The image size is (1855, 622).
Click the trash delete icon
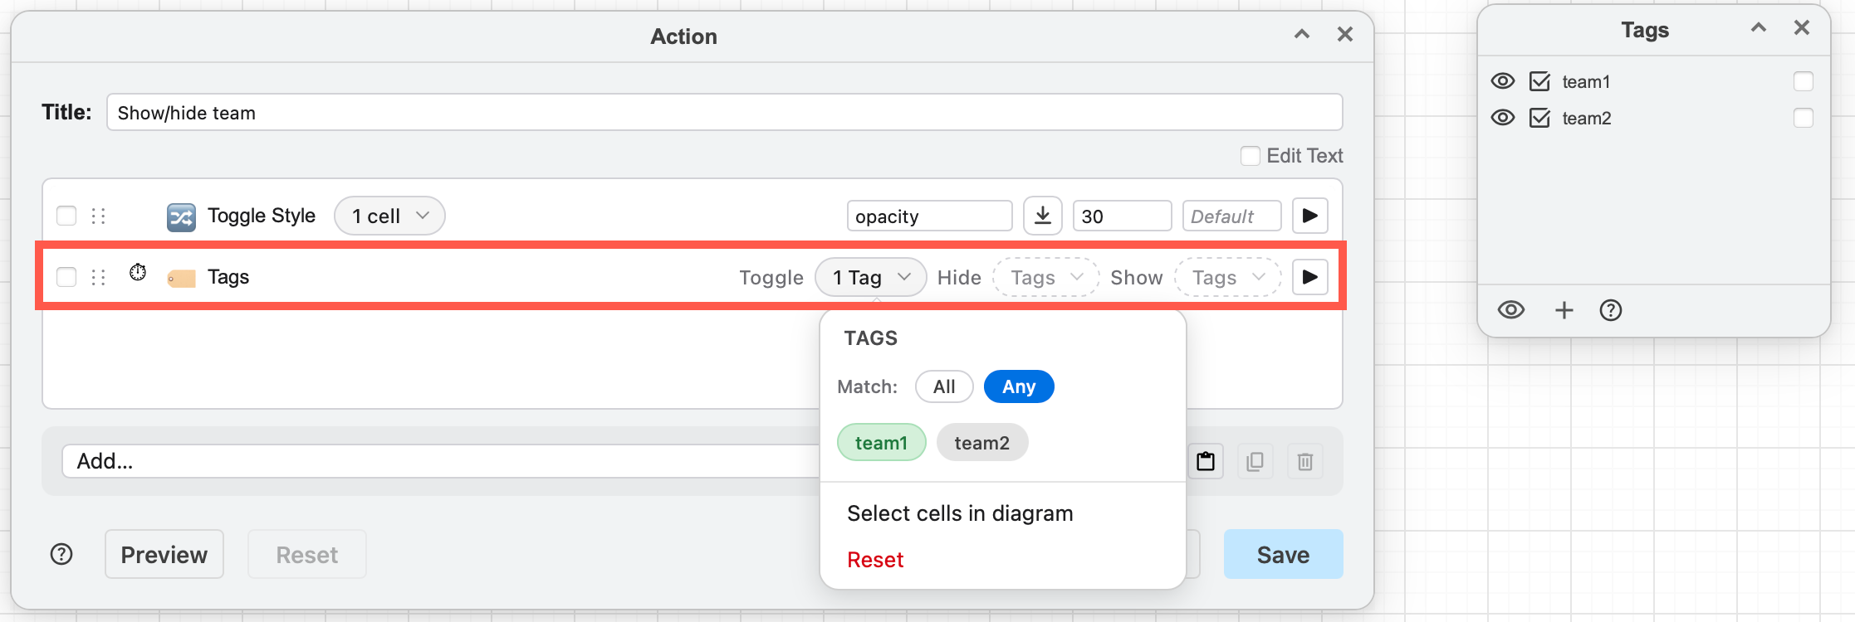click(x=1305, y=461)
